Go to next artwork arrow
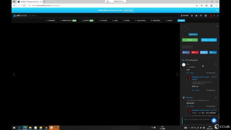 click(177, 74)
